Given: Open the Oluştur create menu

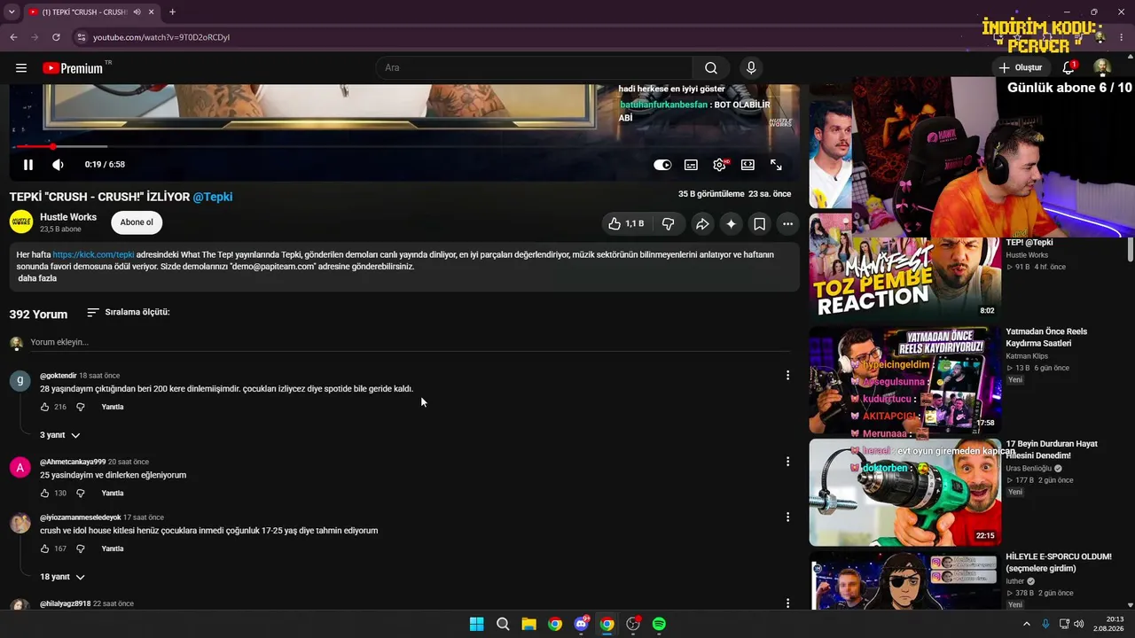Looking at the screenshot, I should 1020,68.
